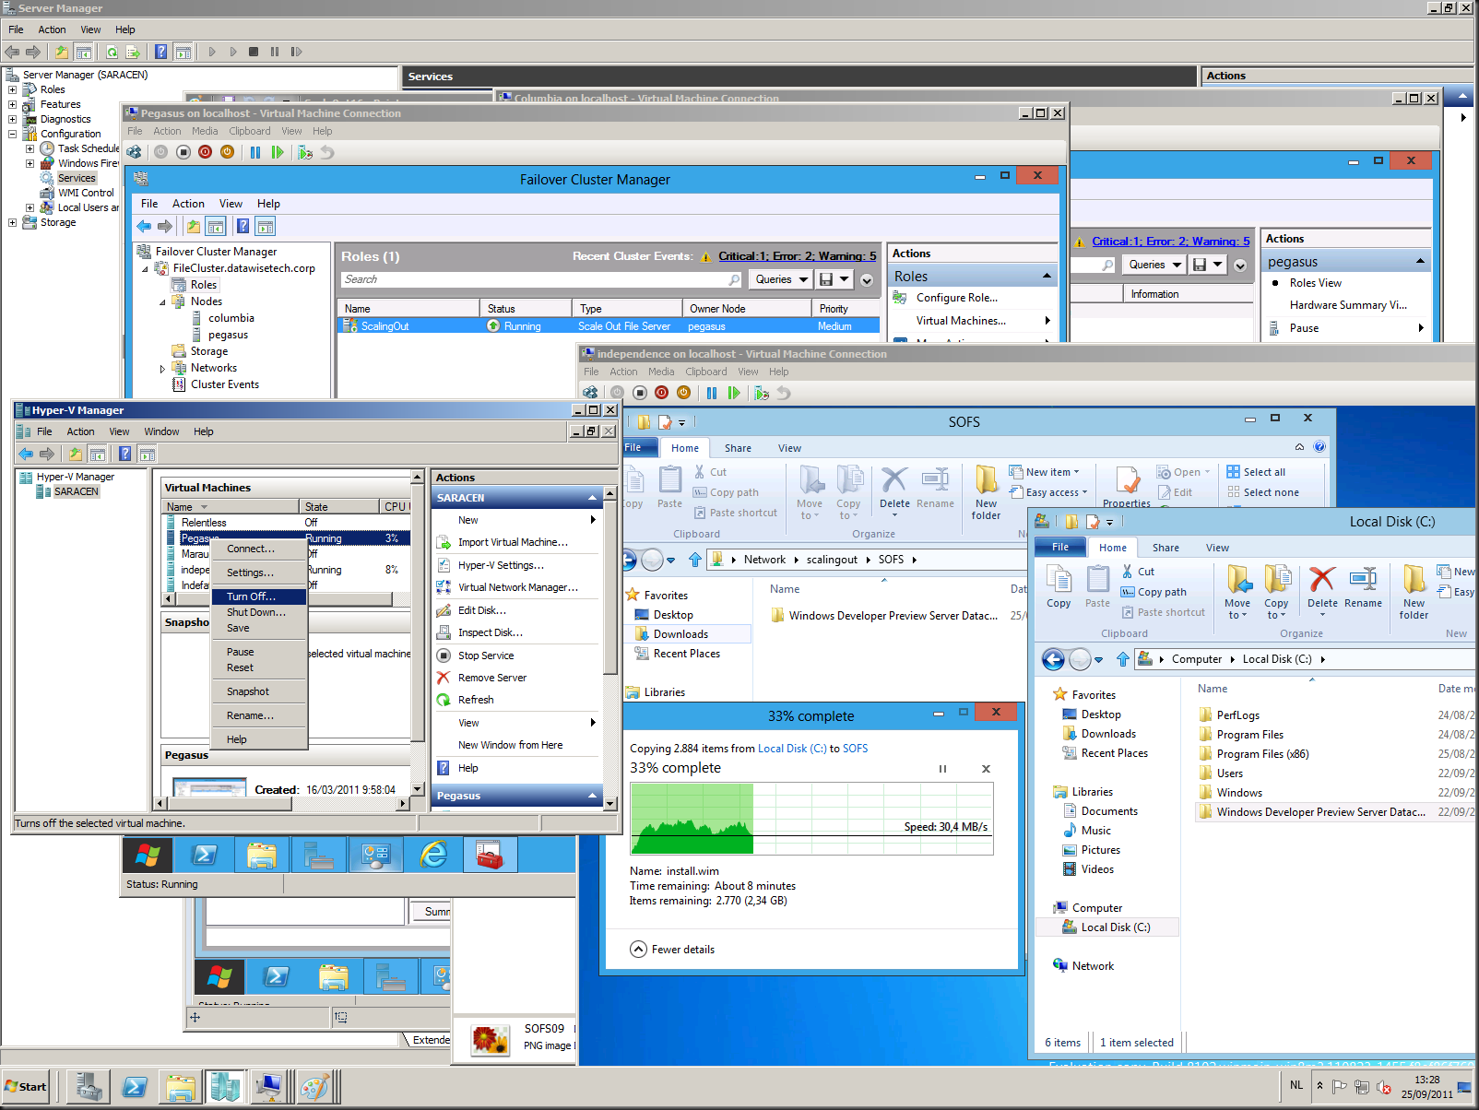The image size is (1479, 1110).
Task: Click vertical scrollbar of Hyper-V Actions pane
Action: click(x=610, y=648)
